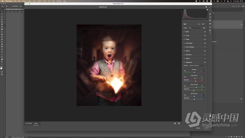The image size is (245, 138).
Task: Expand the Basic panel
Action: tap(184, 32)
